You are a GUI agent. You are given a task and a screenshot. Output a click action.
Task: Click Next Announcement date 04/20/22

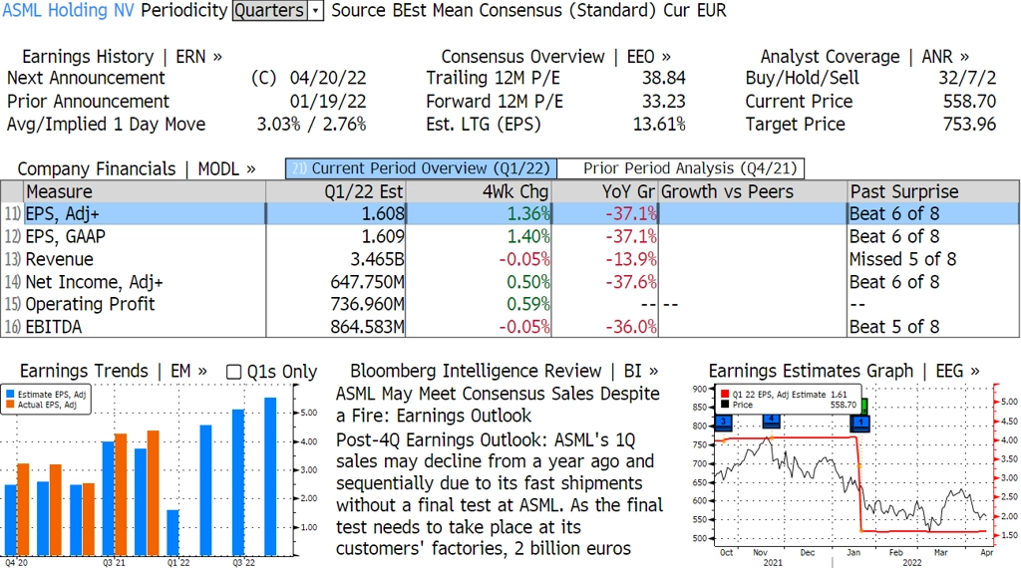click(327, 78)
